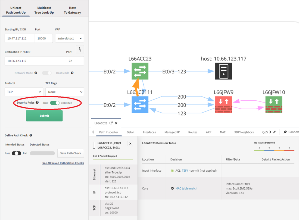Open See All Saved Path Status Checks link
Viewport: 299px width, 220px height.
point(63,163)
